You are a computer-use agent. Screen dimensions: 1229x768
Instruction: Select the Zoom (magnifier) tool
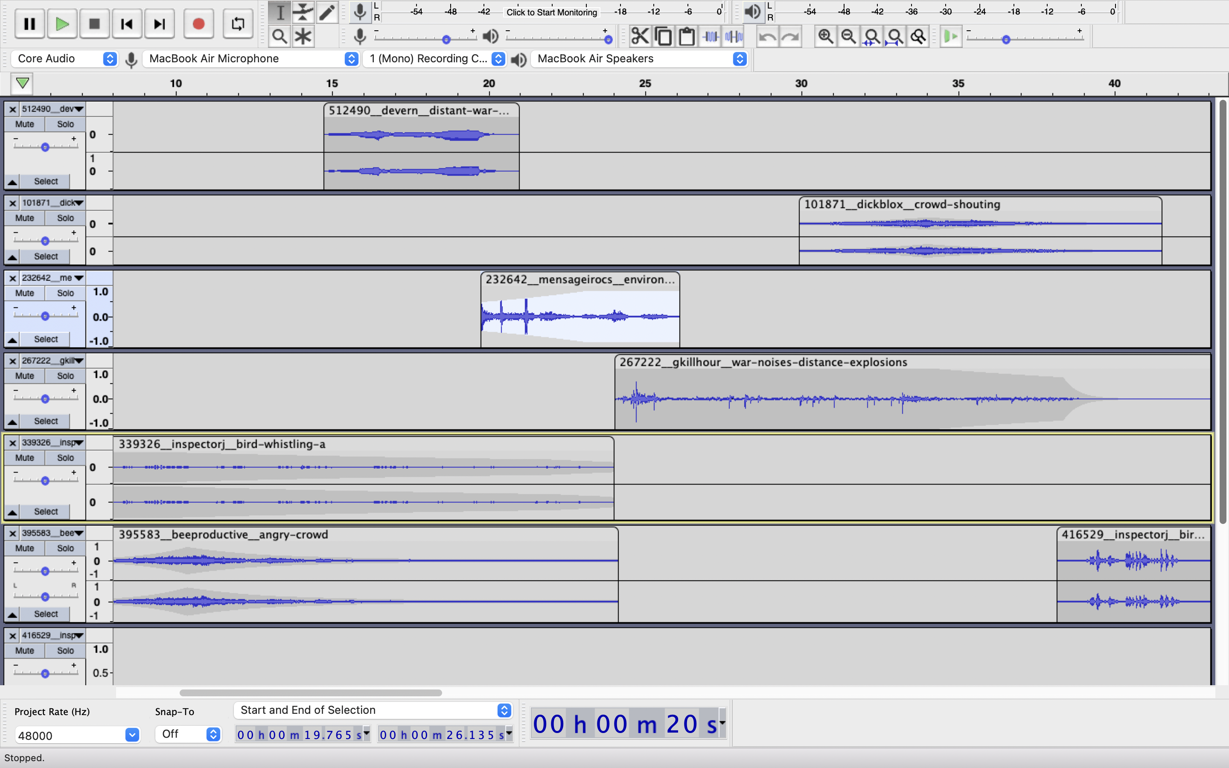(x=280, y=36)
